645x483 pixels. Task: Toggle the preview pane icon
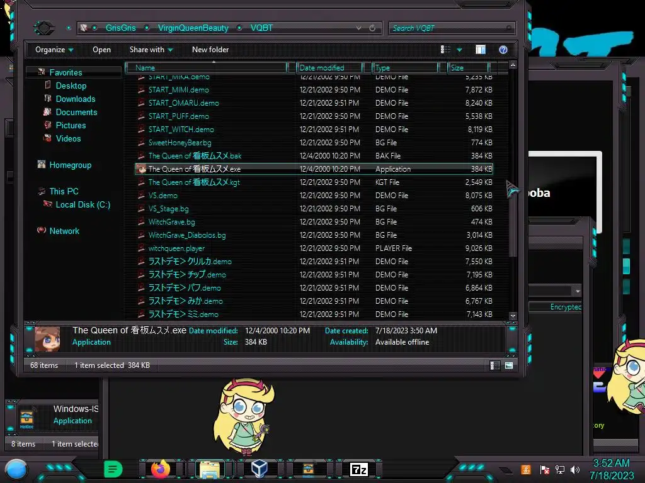pos(481,50)
